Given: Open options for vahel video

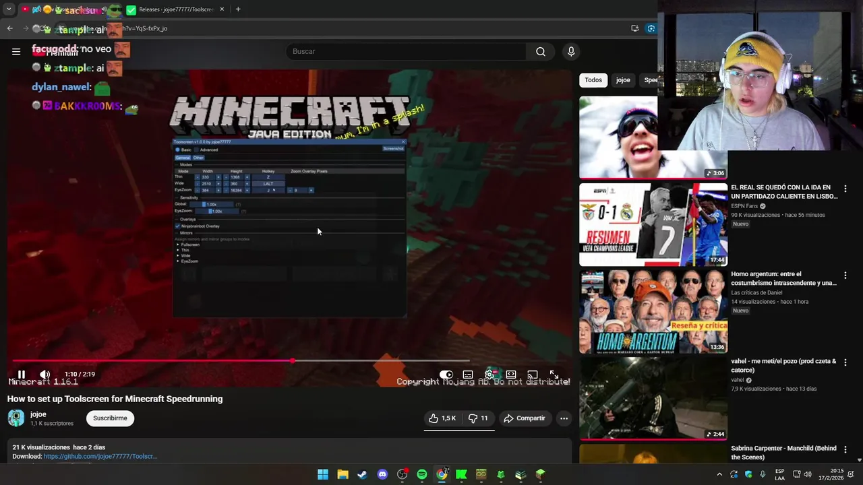Looking at the screenshot, I should 845,362.
